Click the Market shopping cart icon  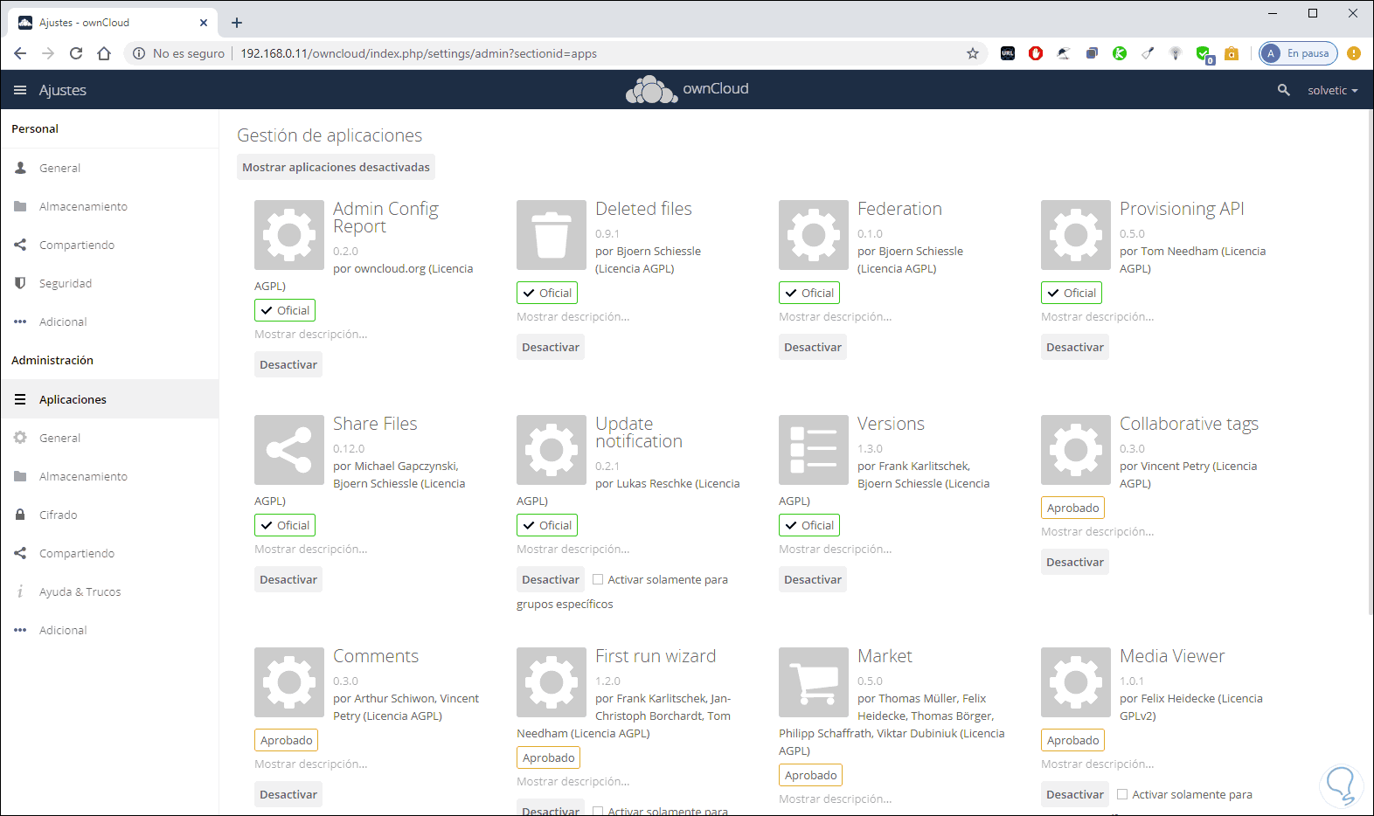coord(814,682)
